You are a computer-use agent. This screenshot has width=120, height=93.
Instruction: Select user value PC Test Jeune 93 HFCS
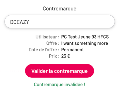coord(85,37)
